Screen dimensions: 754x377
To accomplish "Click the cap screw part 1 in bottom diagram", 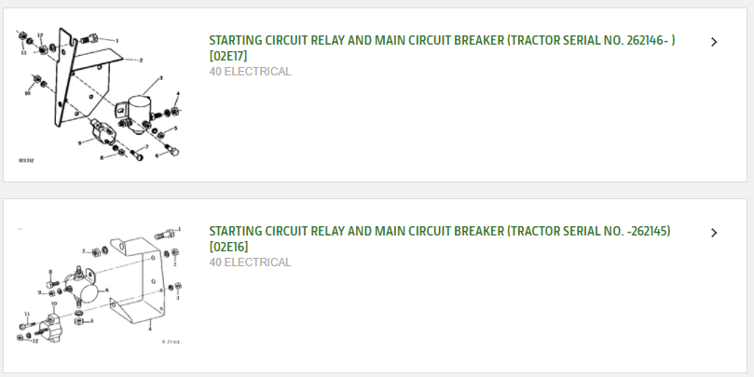I will pos(163,235).
